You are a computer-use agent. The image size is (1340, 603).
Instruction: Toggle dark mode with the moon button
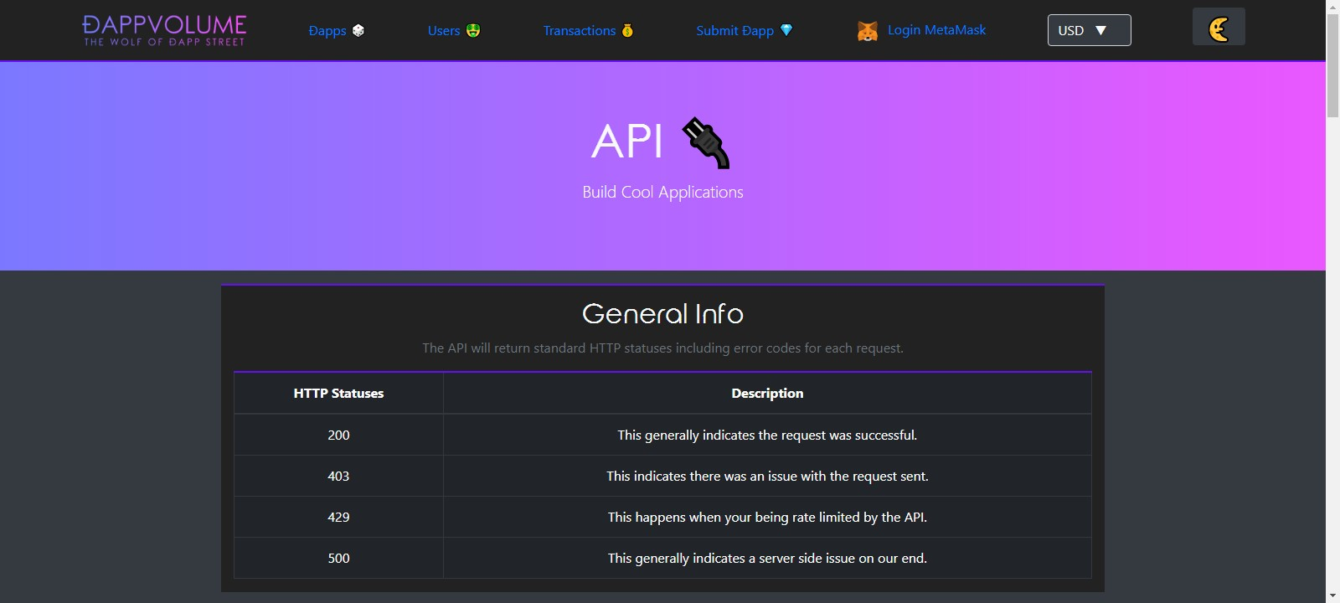(1219, 27)
